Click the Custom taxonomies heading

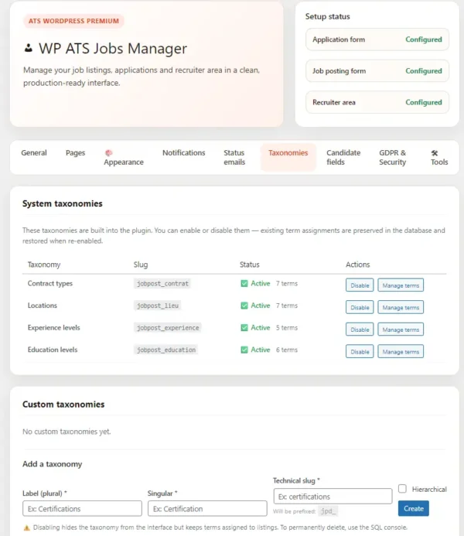(63, 404)
